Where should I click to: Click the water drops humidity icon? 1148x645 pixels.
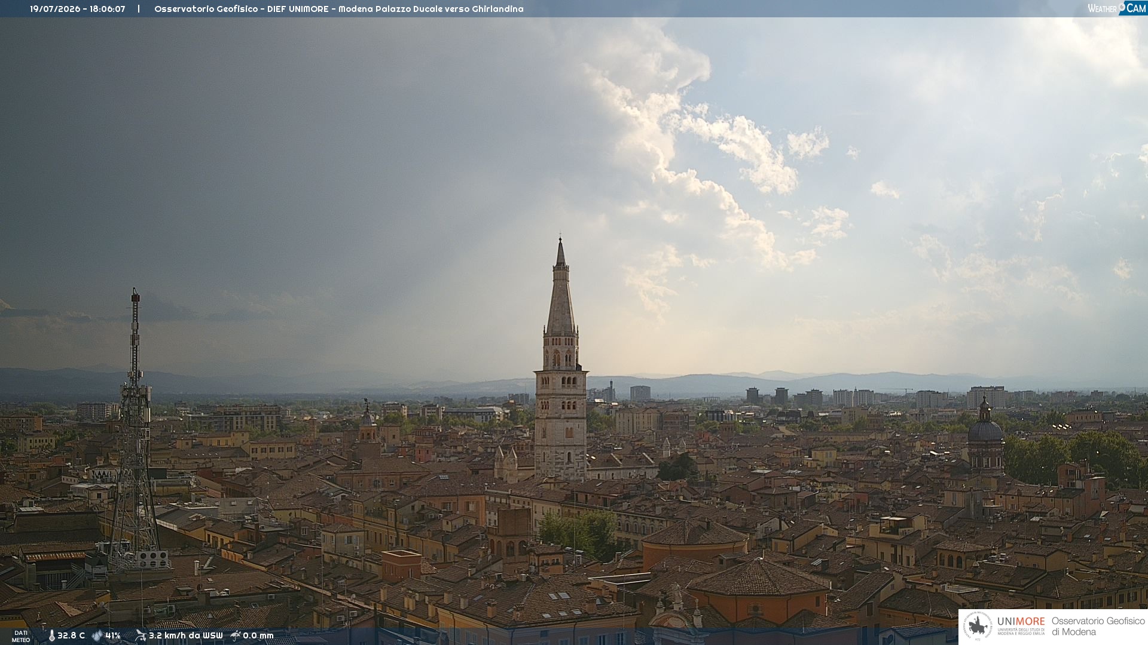pyautogui.click(x=97, y=636)
